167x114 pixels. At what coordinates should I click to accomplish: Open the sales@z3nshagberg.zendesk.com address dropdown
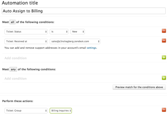(75, 41)
